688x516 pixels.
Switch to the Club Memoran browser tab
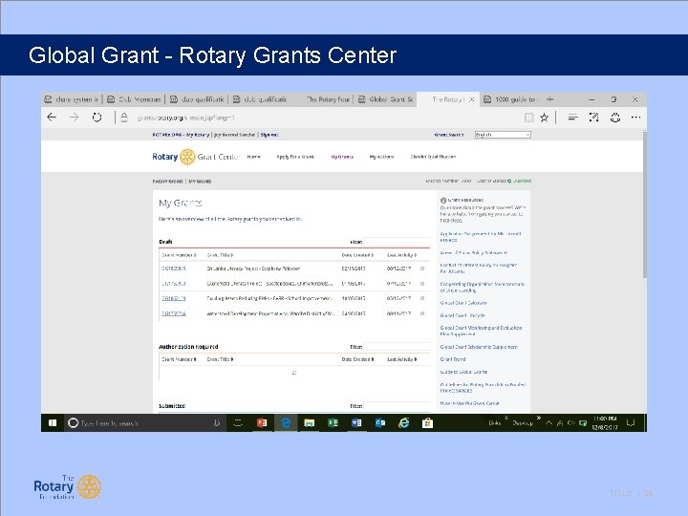tap(135, 99)
